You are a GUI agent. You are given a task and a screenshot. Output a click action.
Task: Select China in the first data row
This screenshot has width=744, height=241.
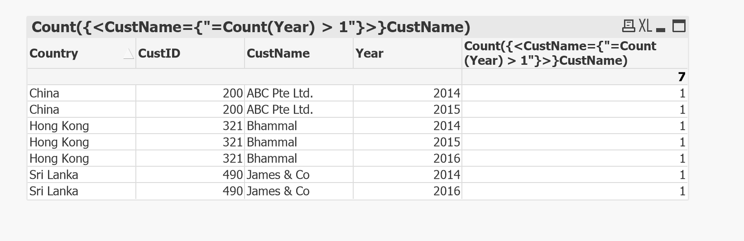pyautogui.click(x=44, y=93)
